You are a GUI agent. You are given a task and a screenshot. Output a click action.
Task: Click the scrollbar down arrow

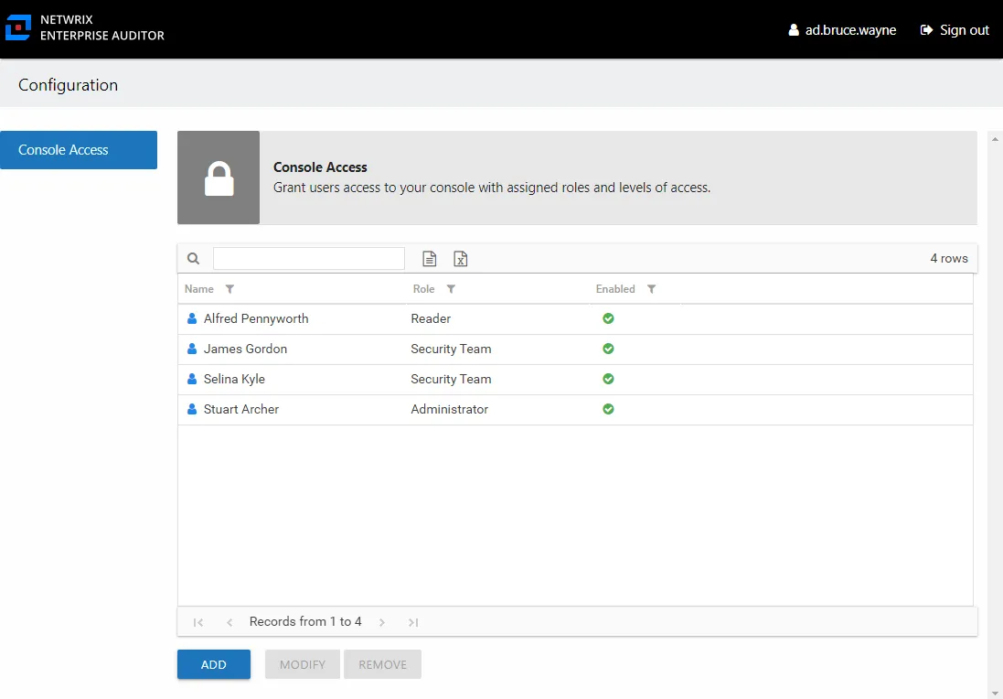(995, 694)
